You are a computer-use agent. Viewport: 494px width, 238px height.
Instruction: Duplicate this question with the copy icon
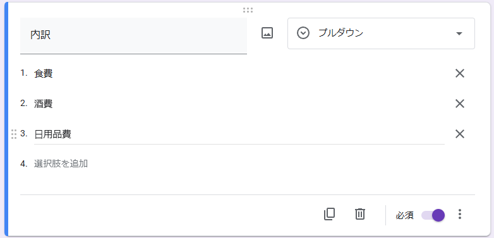coord(329,214)
